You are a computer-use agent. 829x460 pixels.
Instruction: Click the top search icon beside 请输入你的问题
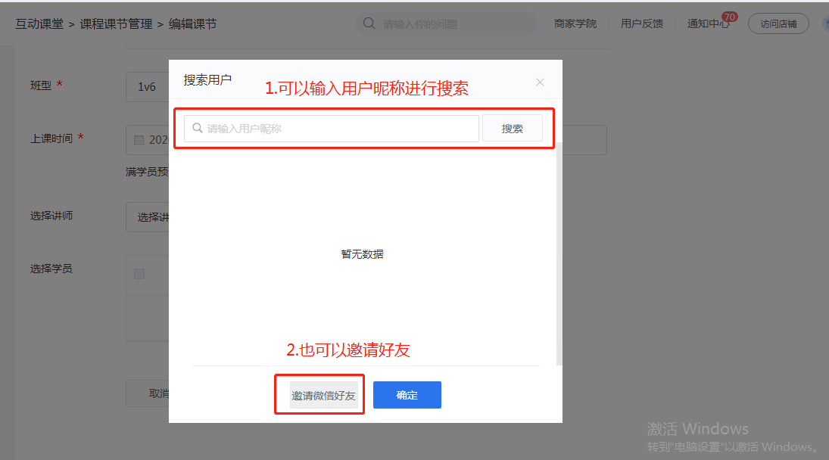369,23
